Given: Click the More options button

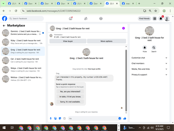Looking at the screenshot, I should [106, 41].
